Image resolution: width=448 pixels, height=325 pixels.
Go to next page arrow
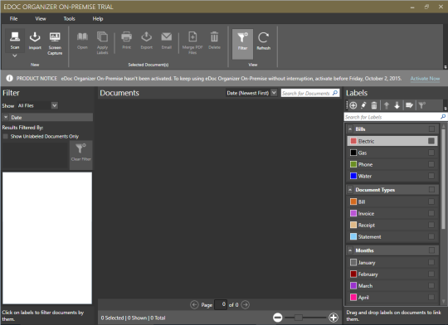click(x=245, y=305)
